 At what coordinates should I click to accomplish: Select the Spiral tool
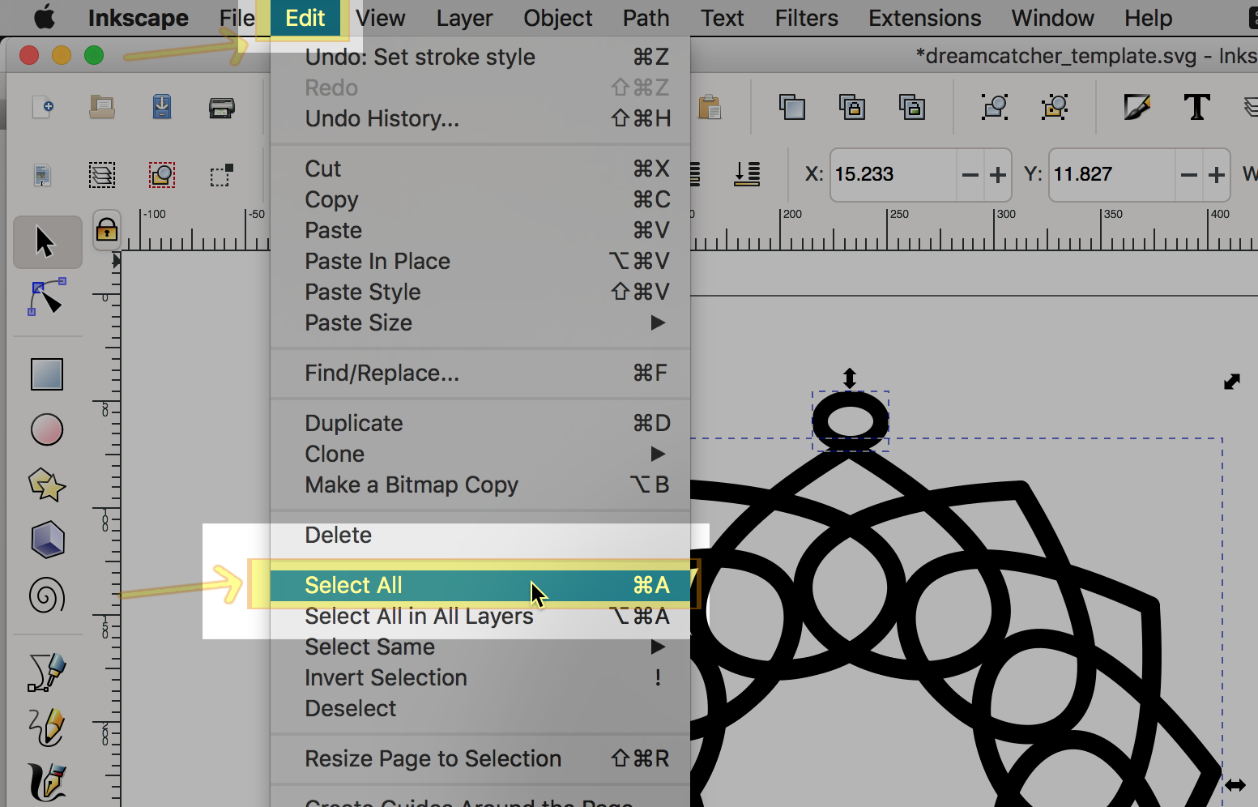47,596
